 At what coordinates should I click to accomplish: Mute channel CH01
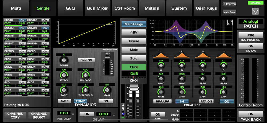[134, 50]
